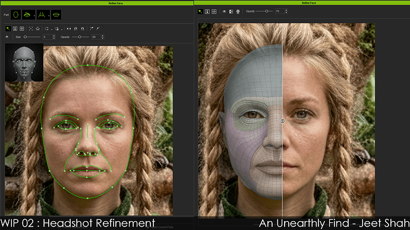Click the four-way move tool, right panel
This screenshot has width=410, height=230.
[214, 11]
